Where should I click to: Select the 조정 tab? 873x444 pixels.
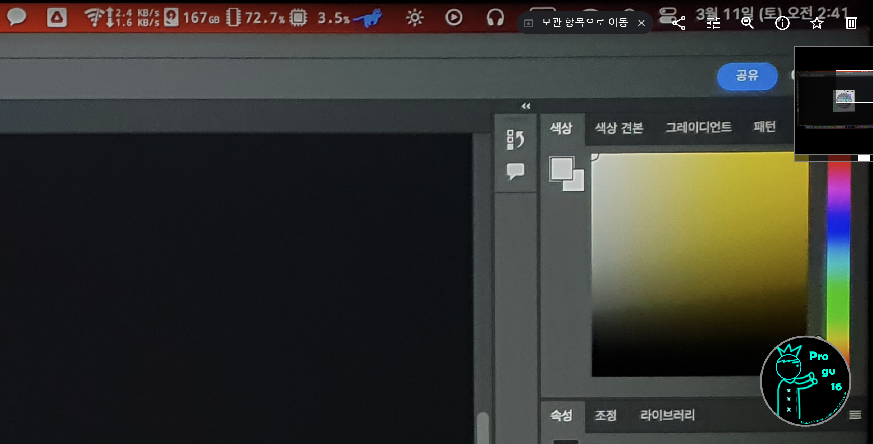click(605, 416)
